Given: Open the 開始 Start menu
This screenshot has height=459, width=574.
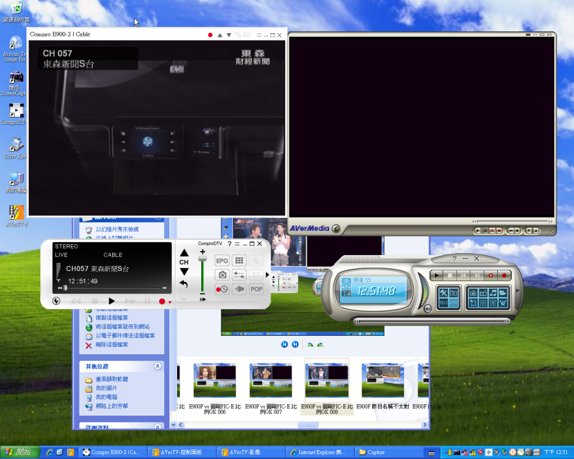Looking at the screenshot, I should coord(20,452).
